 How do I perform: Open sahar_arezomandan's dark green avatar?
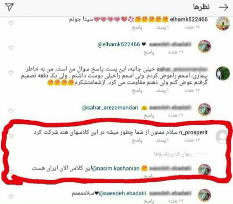point(223,73)
